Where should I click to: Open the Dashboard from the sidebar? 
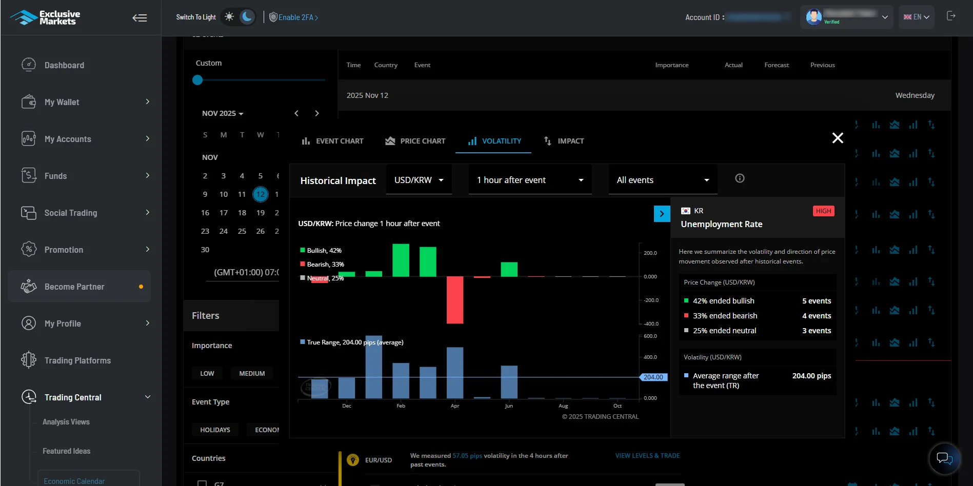click(64, 66)
